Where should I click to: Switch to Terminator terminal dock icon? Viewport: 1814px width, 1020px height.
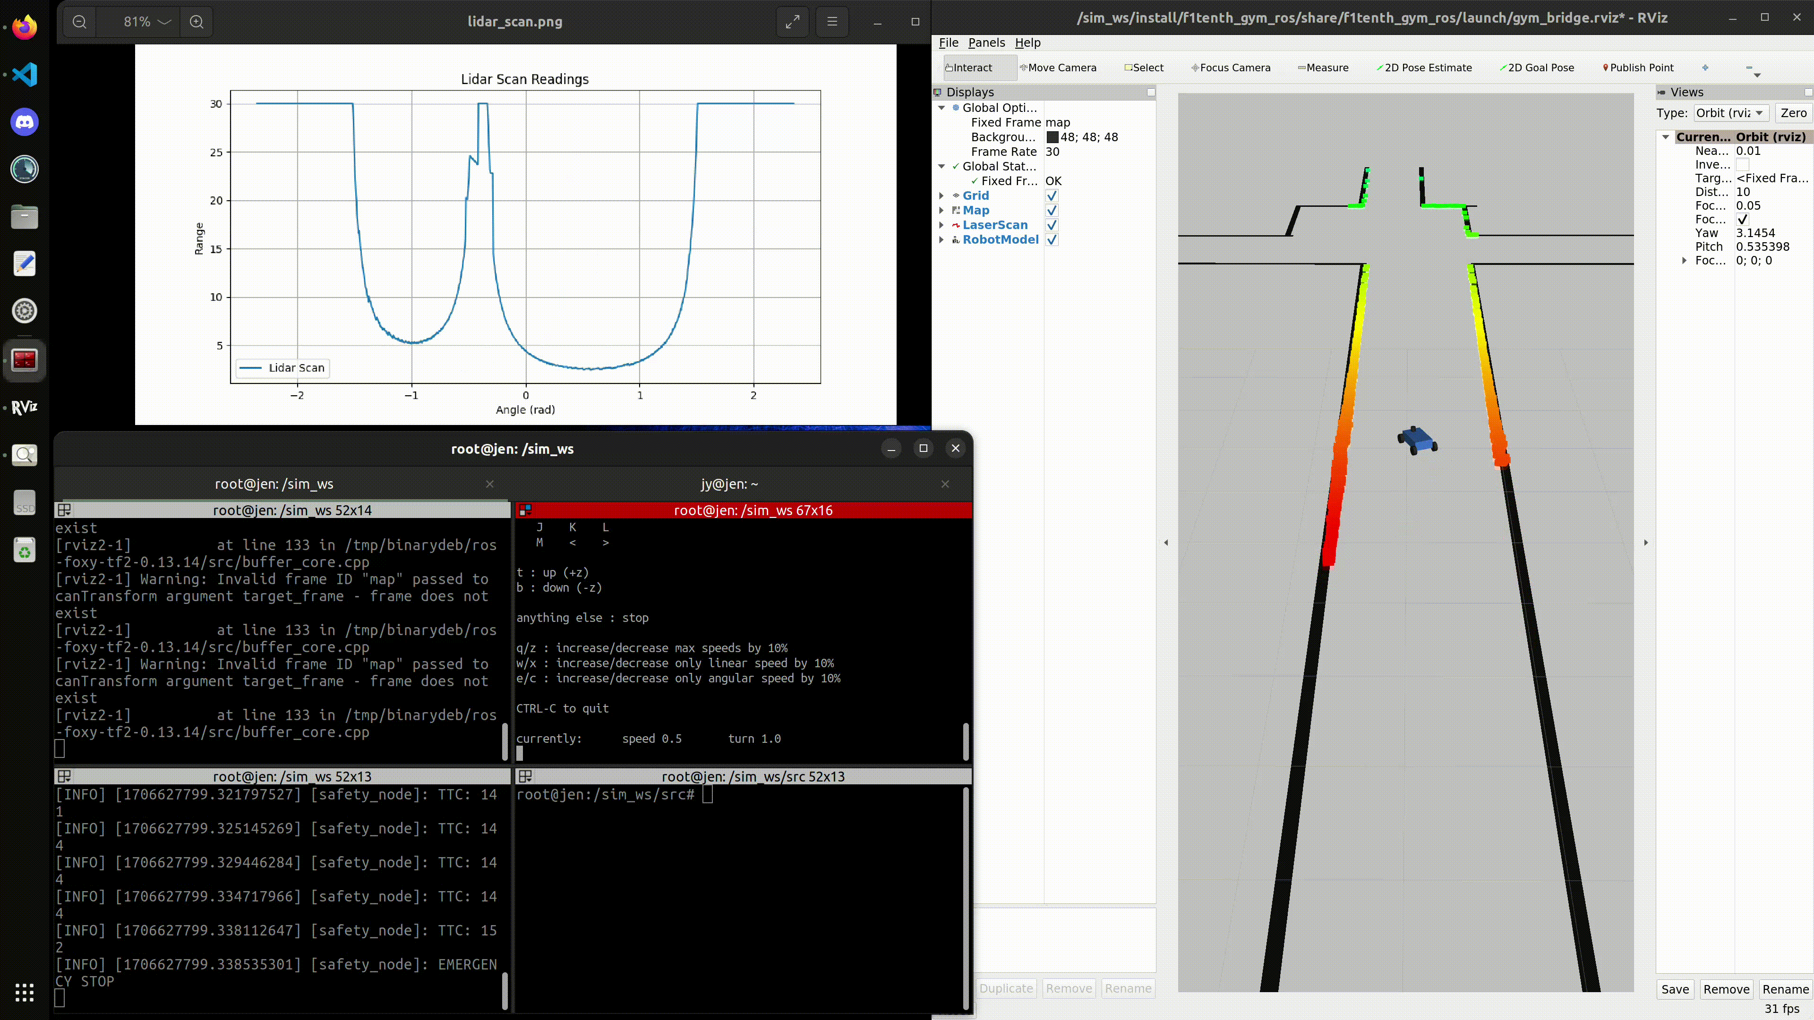tap(25, 360)
